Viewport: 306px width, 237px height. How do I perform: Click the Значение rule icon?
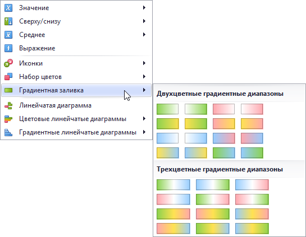pyautogui.click(x=8, y=8)
